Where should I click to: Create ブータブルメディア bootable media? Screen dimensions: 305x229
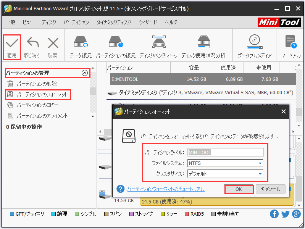click(x=255, y=47)
